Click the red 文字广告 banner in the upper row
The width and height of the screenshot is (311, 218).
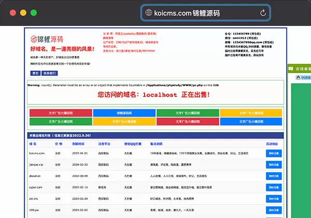pyautogui.click(x=61, y=113)
